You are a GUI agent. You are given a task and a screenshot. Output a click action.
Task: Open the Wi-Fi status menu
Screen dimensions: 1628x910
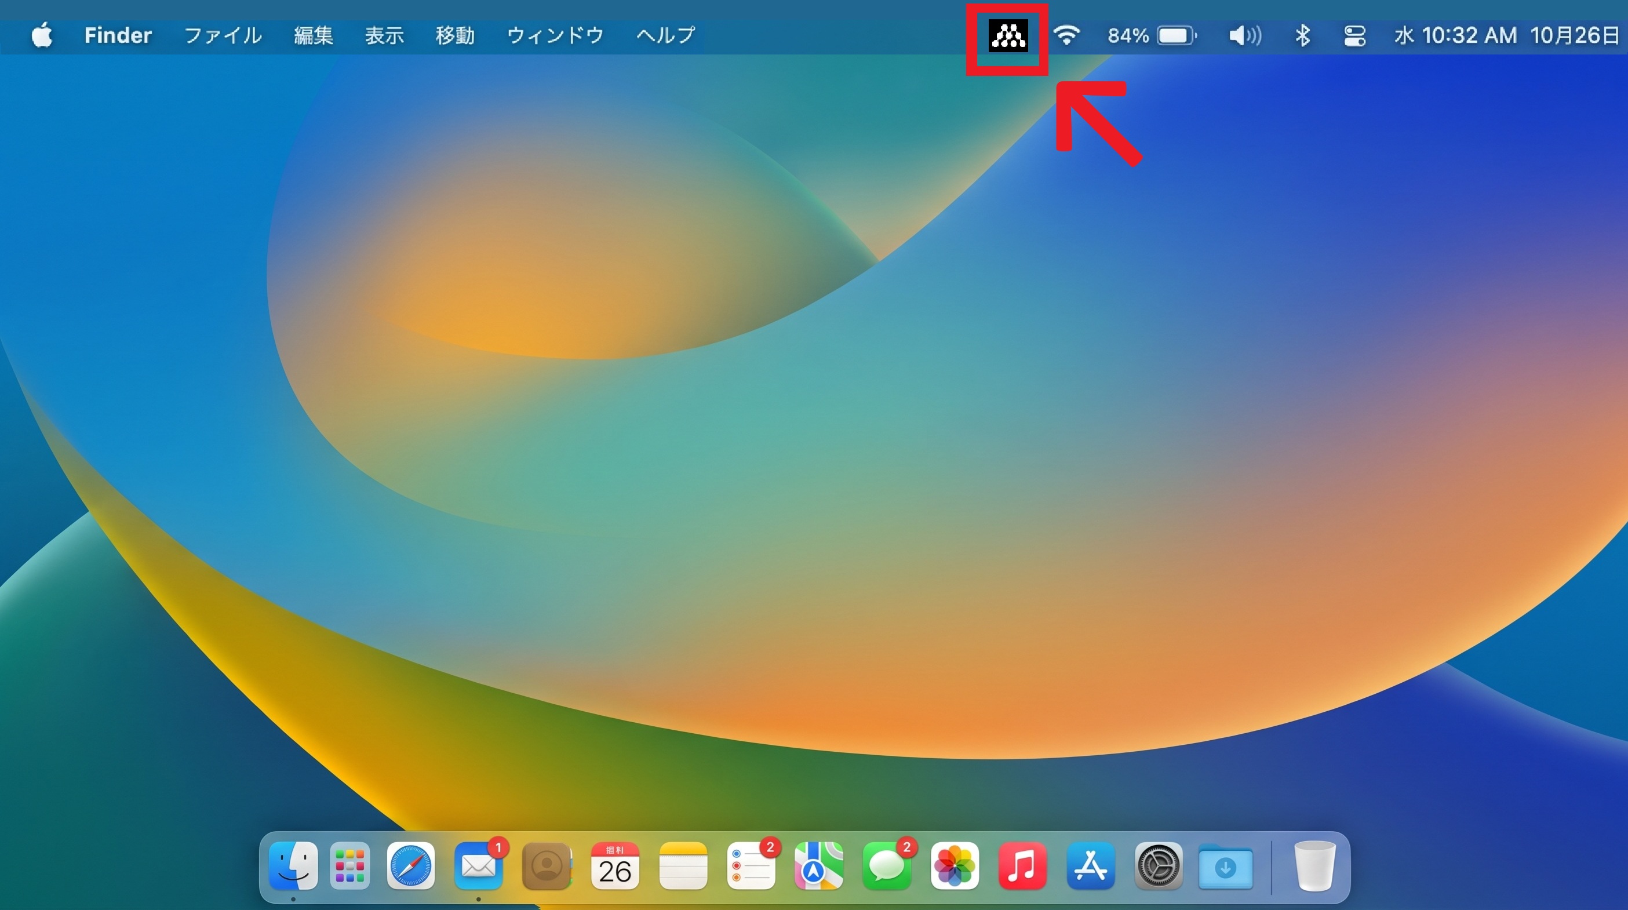(x=1067, y=35)
